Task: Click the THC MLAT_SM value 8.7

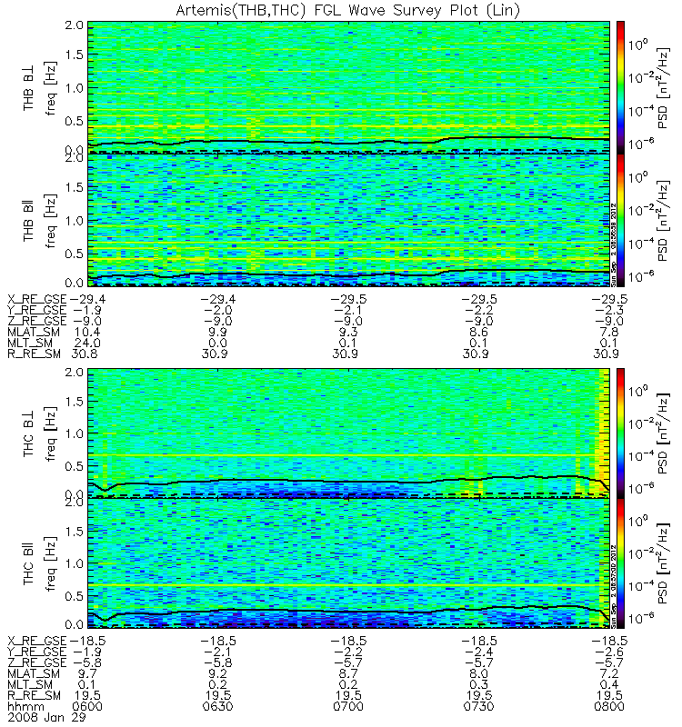Action: [348, 673]
